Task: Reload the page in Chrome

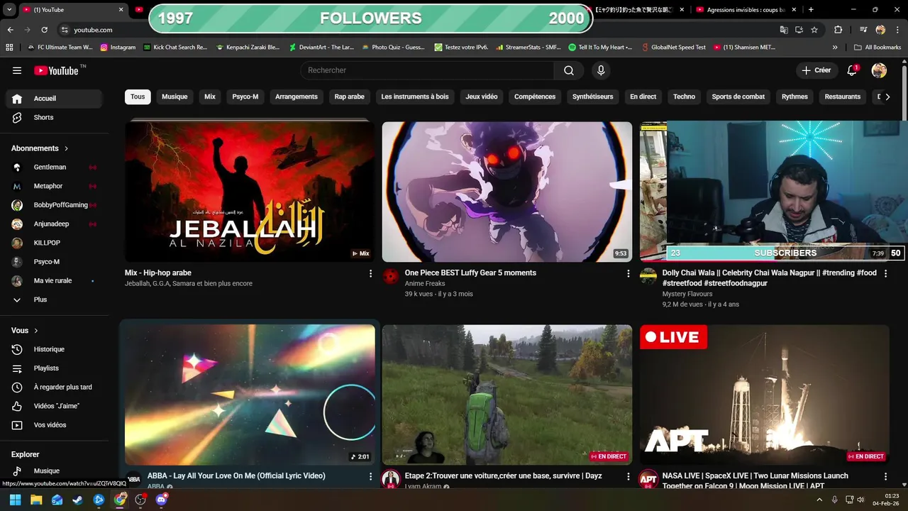Action: click(x=45, y=30)
